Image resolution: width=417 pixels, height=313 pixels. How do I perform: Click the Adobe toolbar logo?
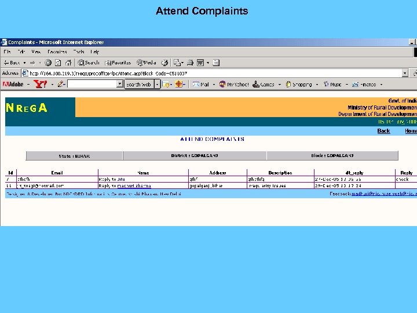(13, 85)
